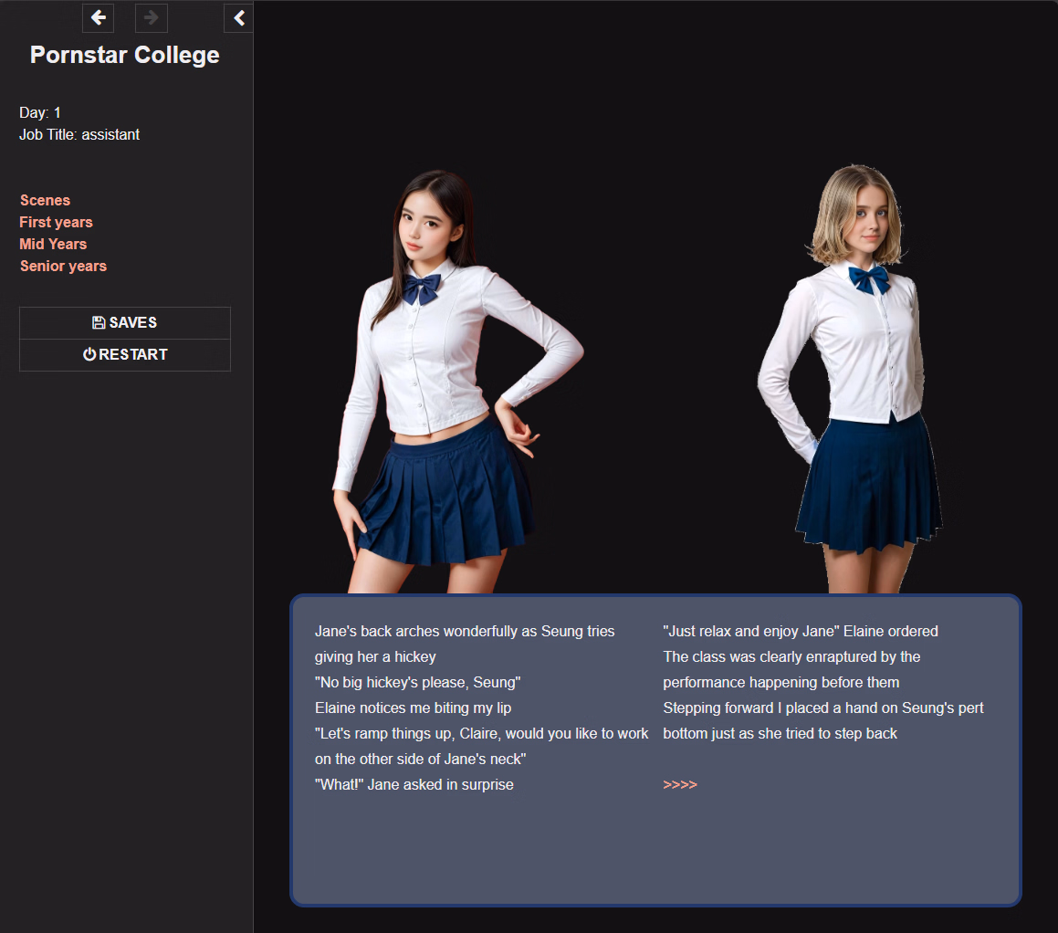Click the floppy disk icon on Saves
Viewport: 1058px width, 933px height.
click(x=99, y=322)
